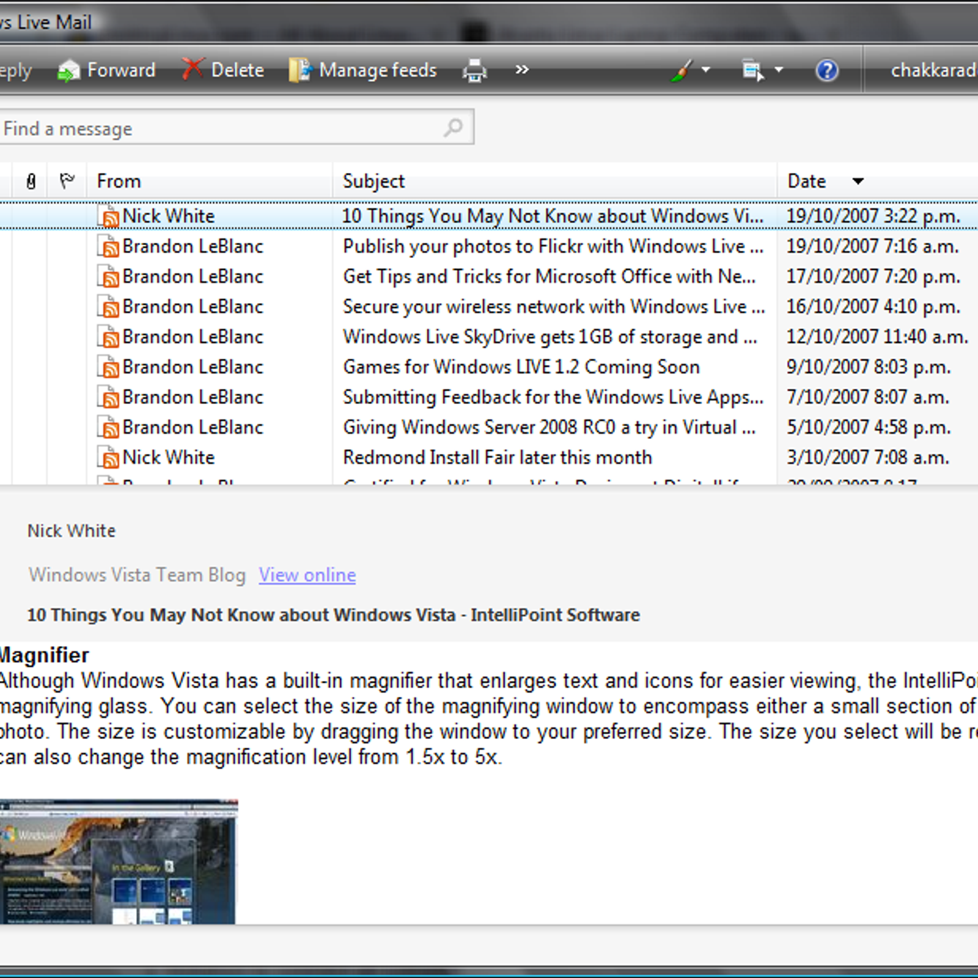Click the date 9/10/2007 8:03 p.m.
This screenshot has height=978, width=978.
point(868,367)
